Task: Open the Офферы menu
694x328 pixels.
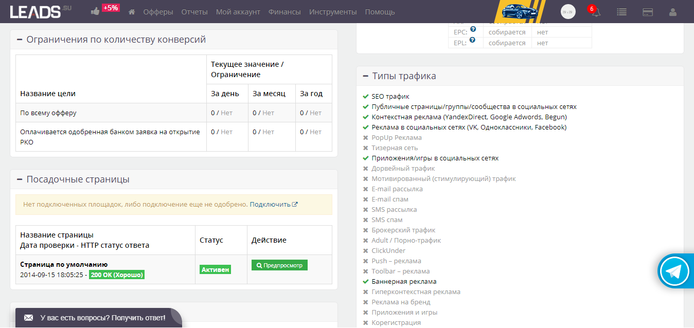Action: [158, 12]
